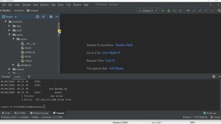Open Terminal panel settings gear
The height and width of the screenshot is (124, 221).
coord(214,76)
